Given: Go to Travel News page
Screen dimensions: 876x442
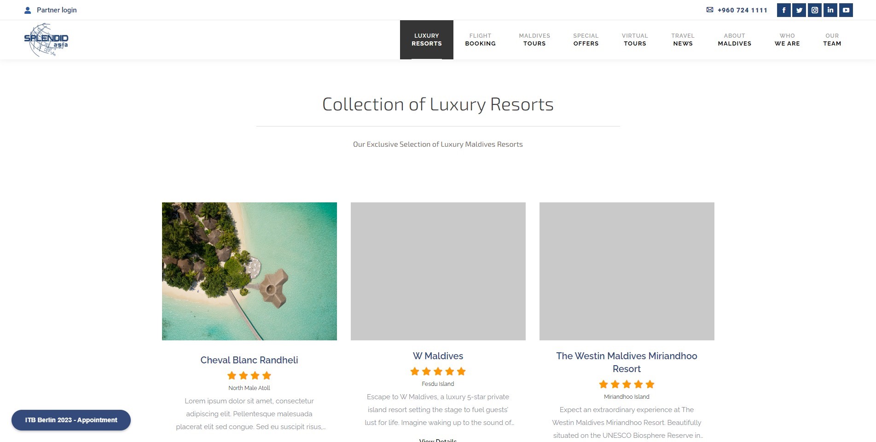Looking at the screenshot, I should (x=683, y=40).
